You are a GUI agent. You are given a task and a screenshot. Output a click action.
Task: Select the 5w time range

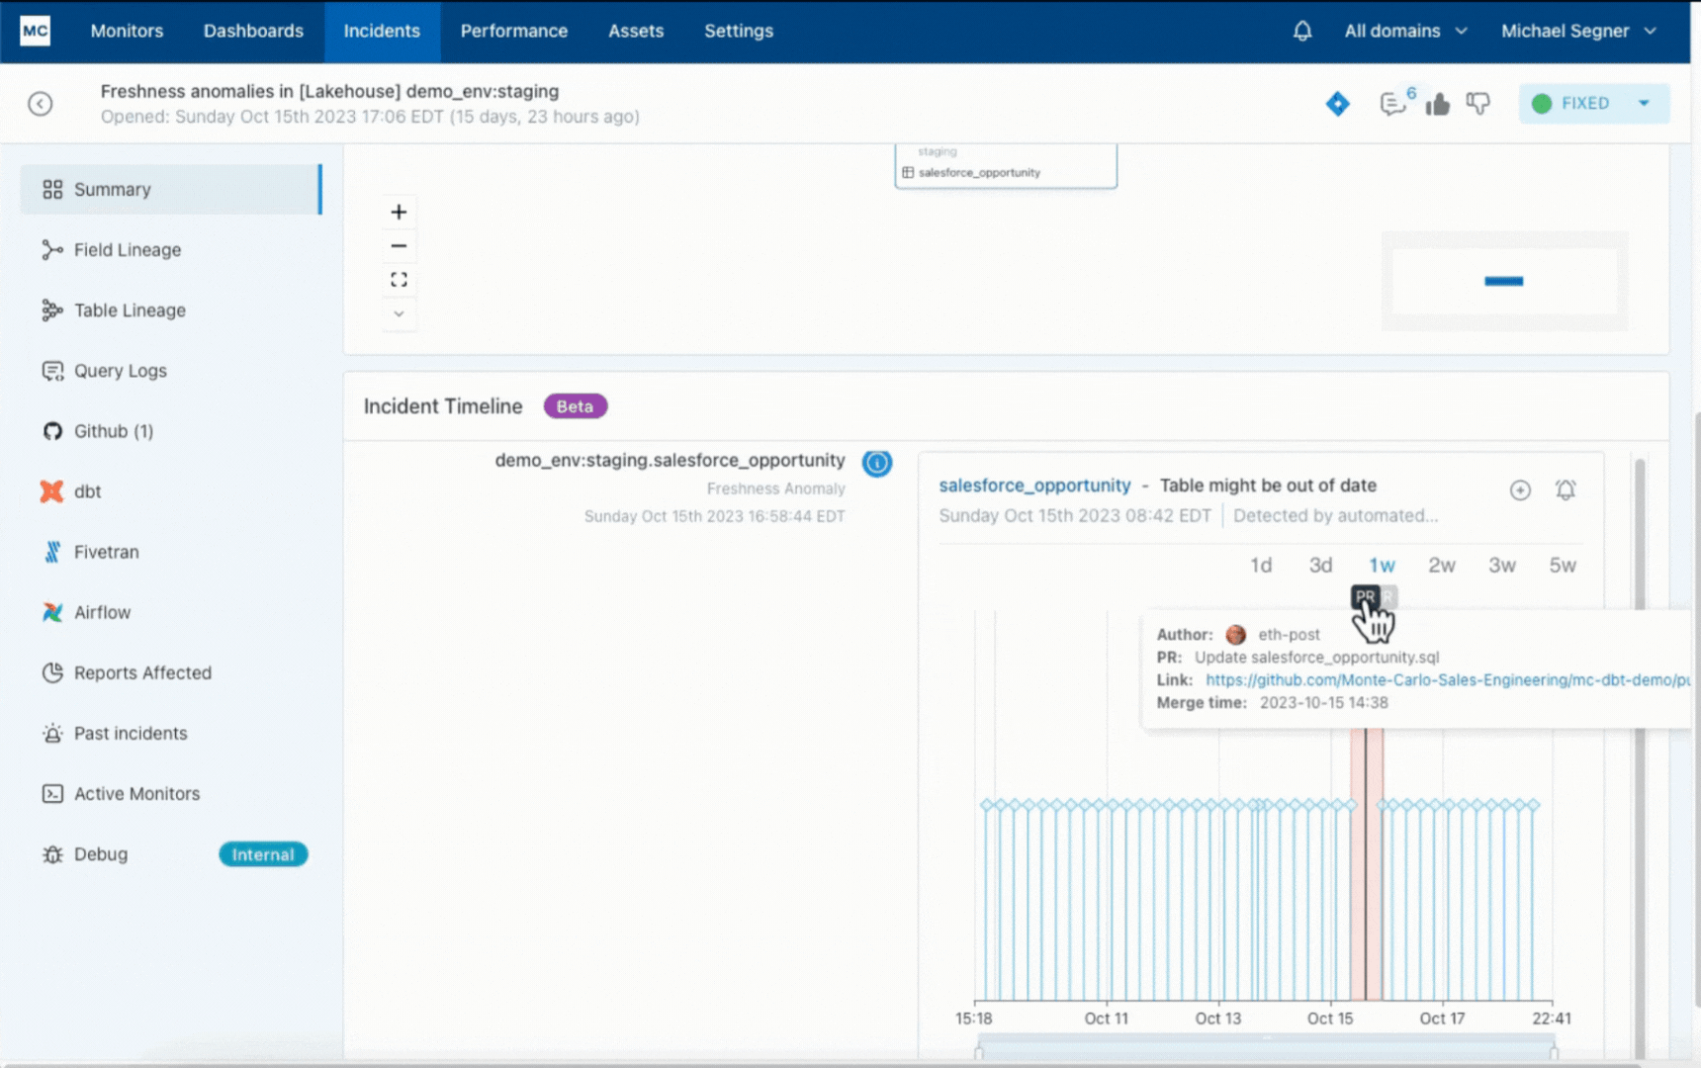point(1563,565)
